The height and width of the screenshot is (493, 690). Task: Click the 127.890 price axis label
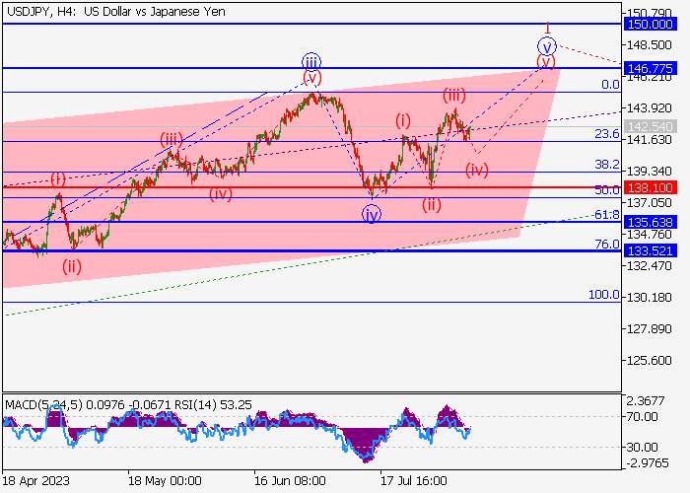click(650, 328)
